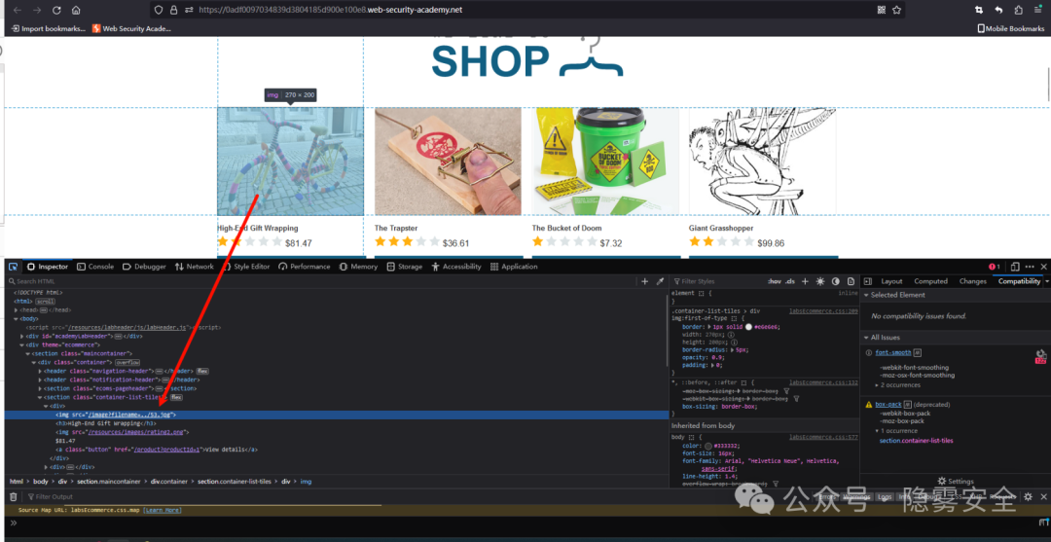Toggle :hov pseudo-class panel
The width and height of the screenshot is (1051, 542).
pos(775,281)
